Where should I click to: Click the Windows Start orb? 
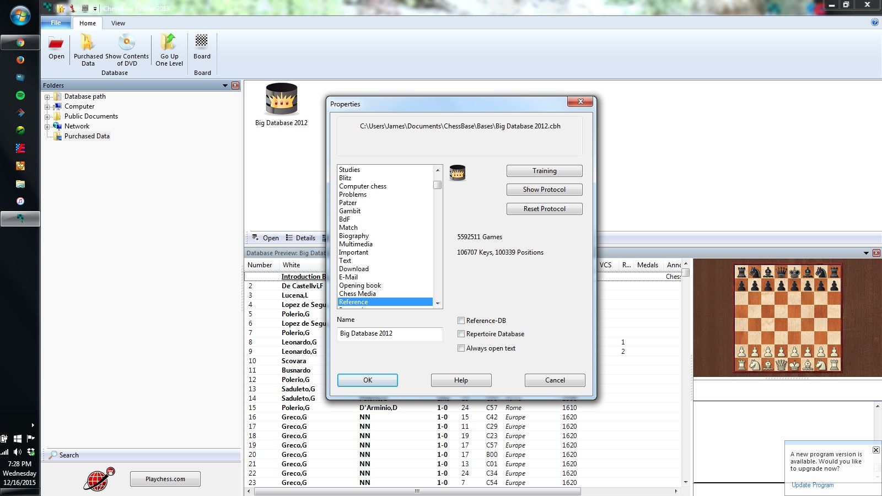tap(20, 16)
